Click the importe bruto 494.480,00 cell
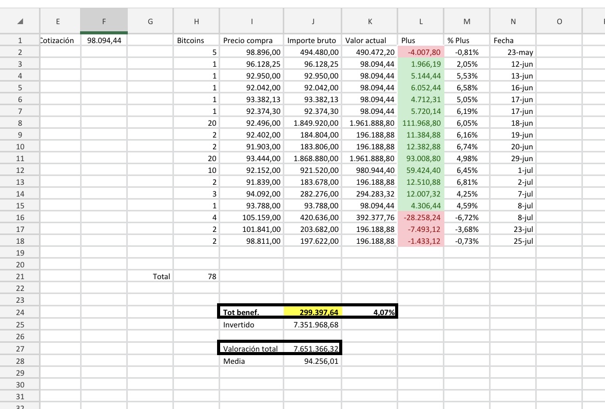Screen dimensions: 605x409 [313, 52]
